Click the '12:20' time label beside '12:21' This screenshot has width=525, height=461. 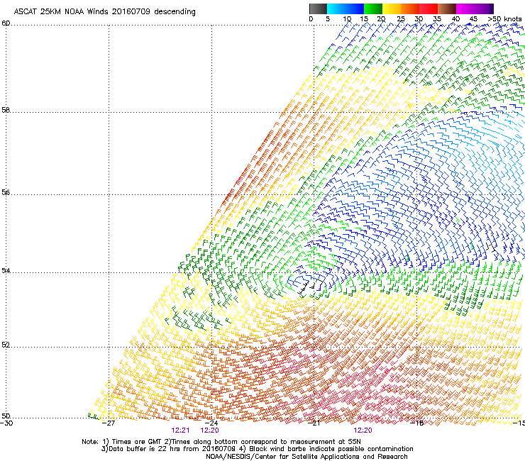(x=209, y=431)
